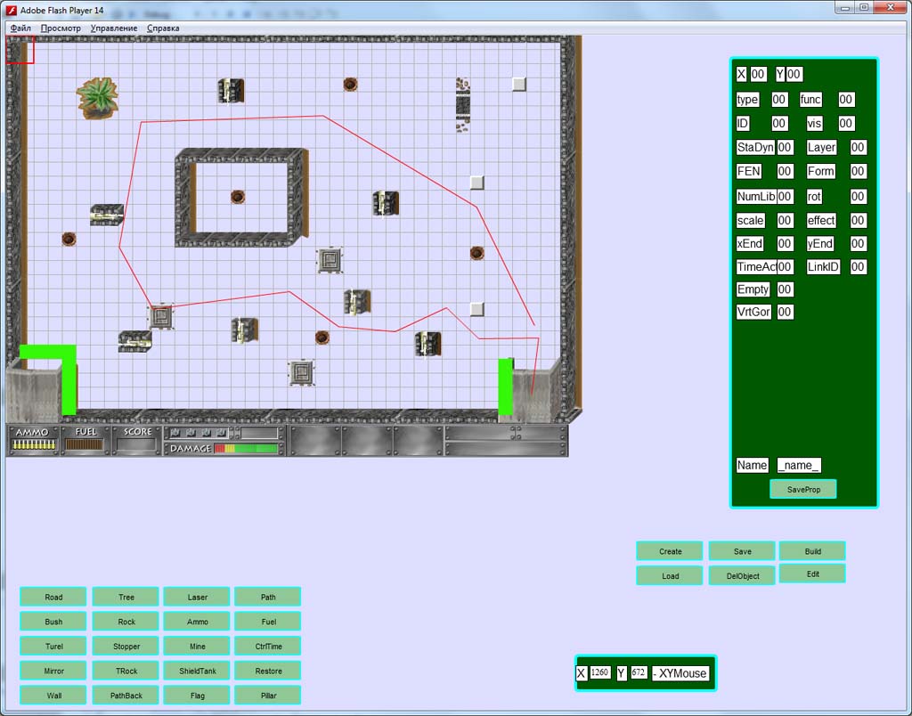Screen dimensions: 912x716
Task: Click the AMMO indicator icon
Action: point(34,444)
